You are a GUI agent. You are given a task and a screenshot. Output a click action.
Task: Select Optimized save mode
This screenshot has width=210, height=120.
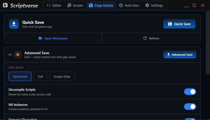[x=20, y=76]
